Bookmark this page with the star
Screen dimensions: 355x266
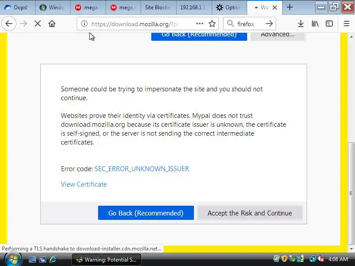pos(212,23)
